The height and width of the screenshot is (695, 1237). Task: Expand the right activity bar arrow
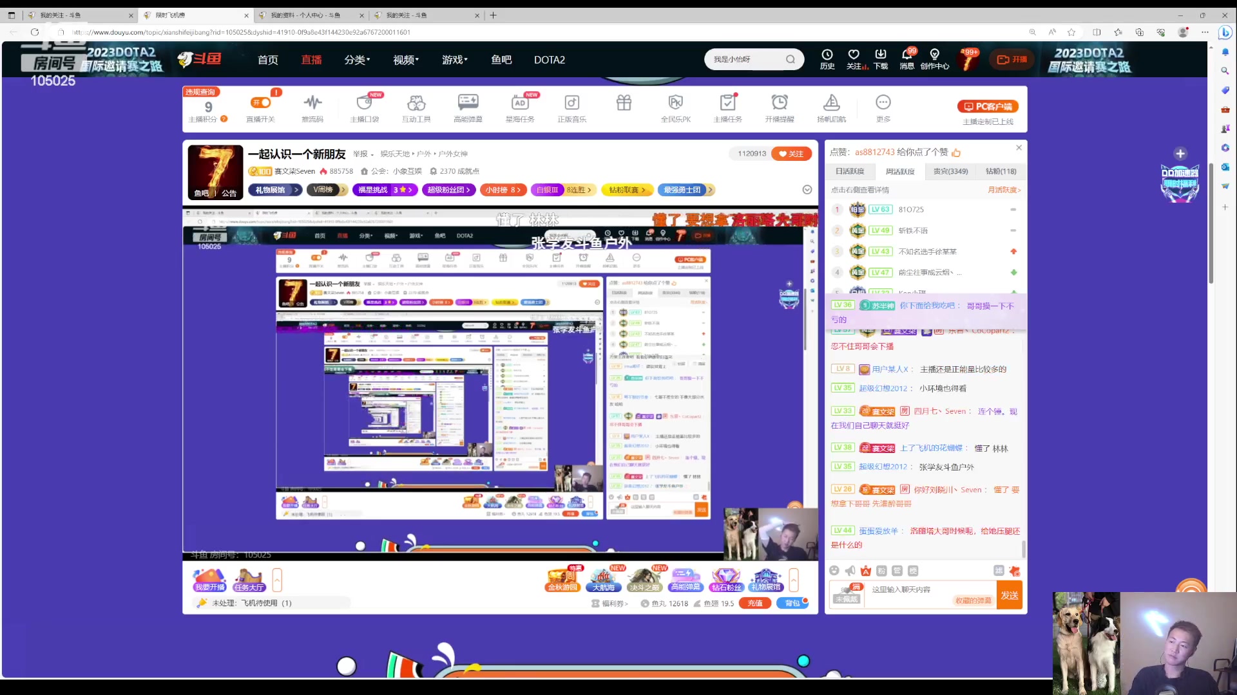tap(794, 580)
